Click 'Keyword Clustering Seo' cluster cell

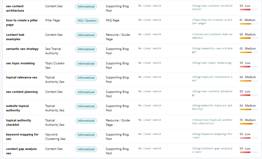click(55, 137)
